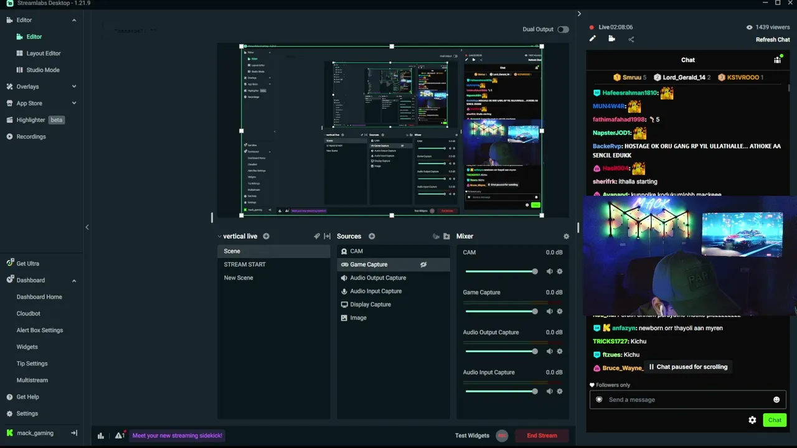The height and width of the screenshot is (448, 797).
Task: Click Meet your new streaming sidekick banner
Action: click(177, 436)
